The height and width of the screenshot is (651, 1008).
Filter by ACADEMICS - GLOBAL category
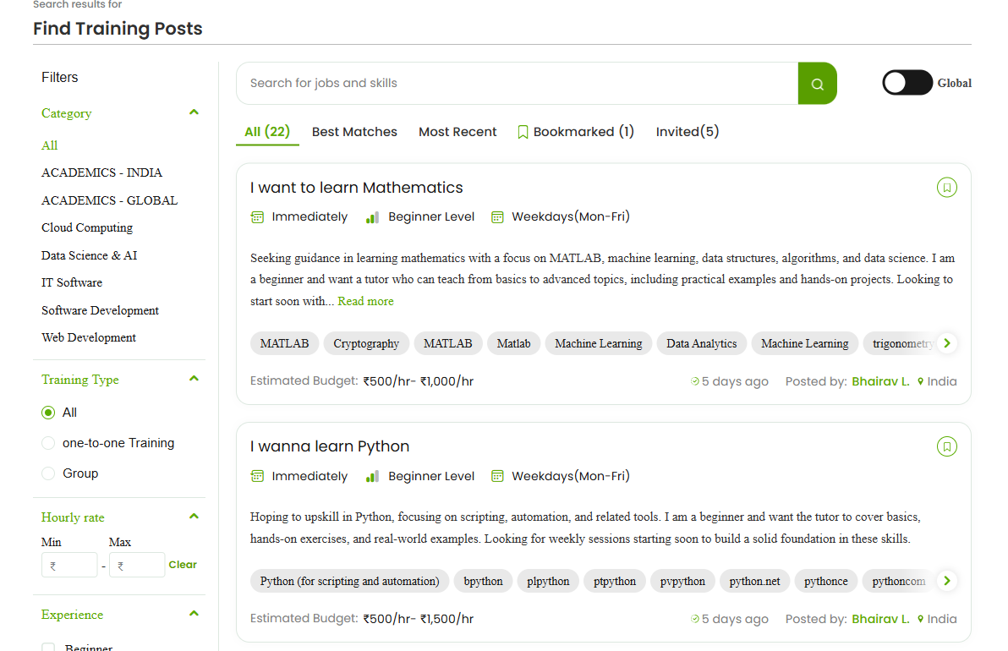109,200
